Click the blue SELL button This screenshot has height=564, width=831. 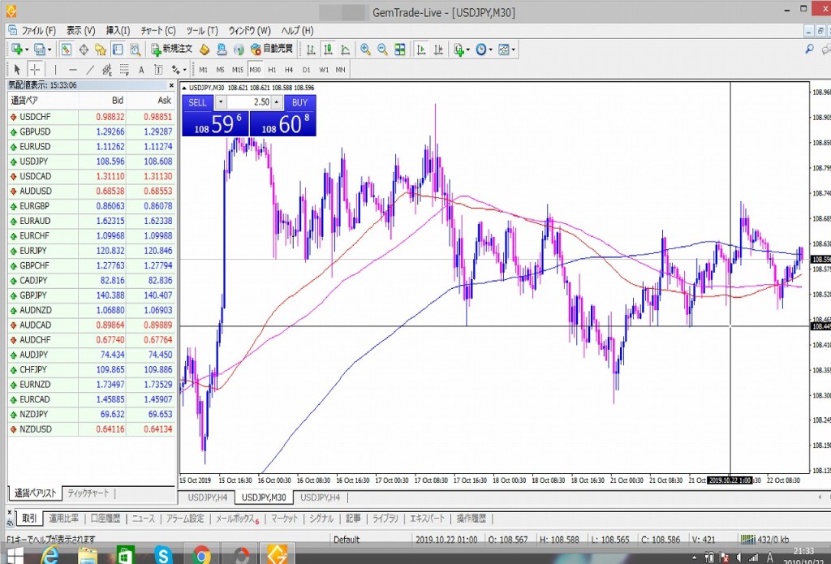coord(197,102)
